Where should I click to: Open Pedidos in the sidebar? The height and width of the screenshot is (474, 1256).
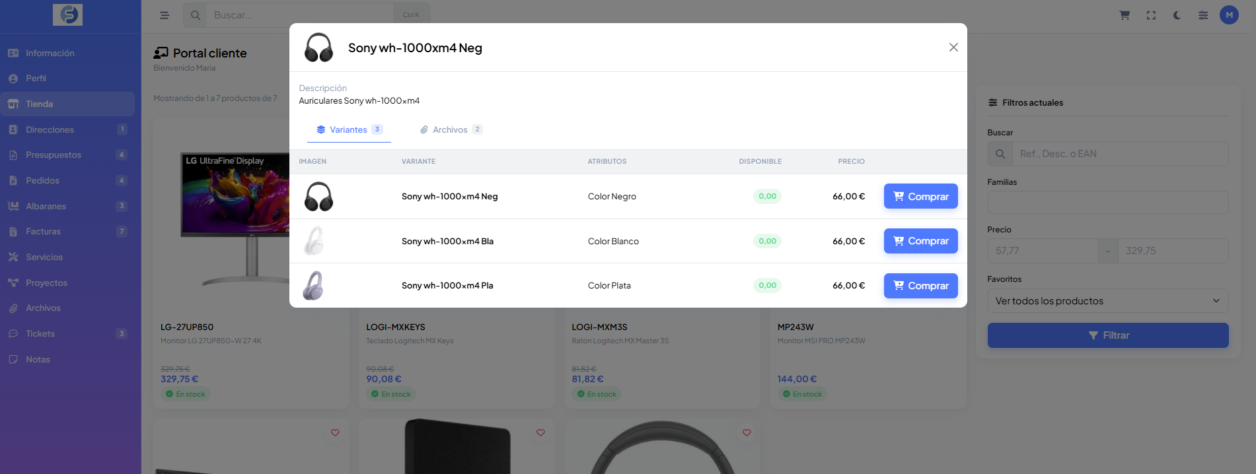pos(67,180)
